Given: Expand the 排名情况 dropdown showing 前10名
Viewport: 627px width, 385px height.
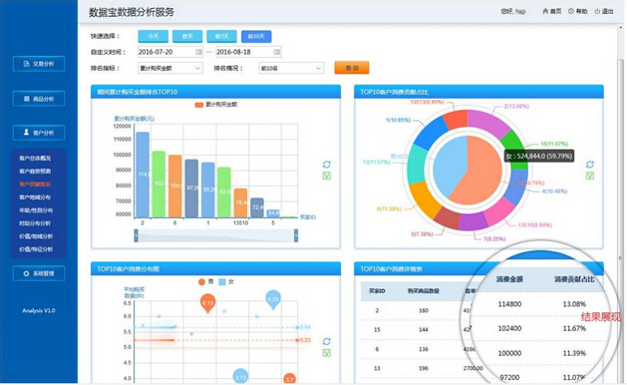Looking at the screenshot, I should click(291, 68).
